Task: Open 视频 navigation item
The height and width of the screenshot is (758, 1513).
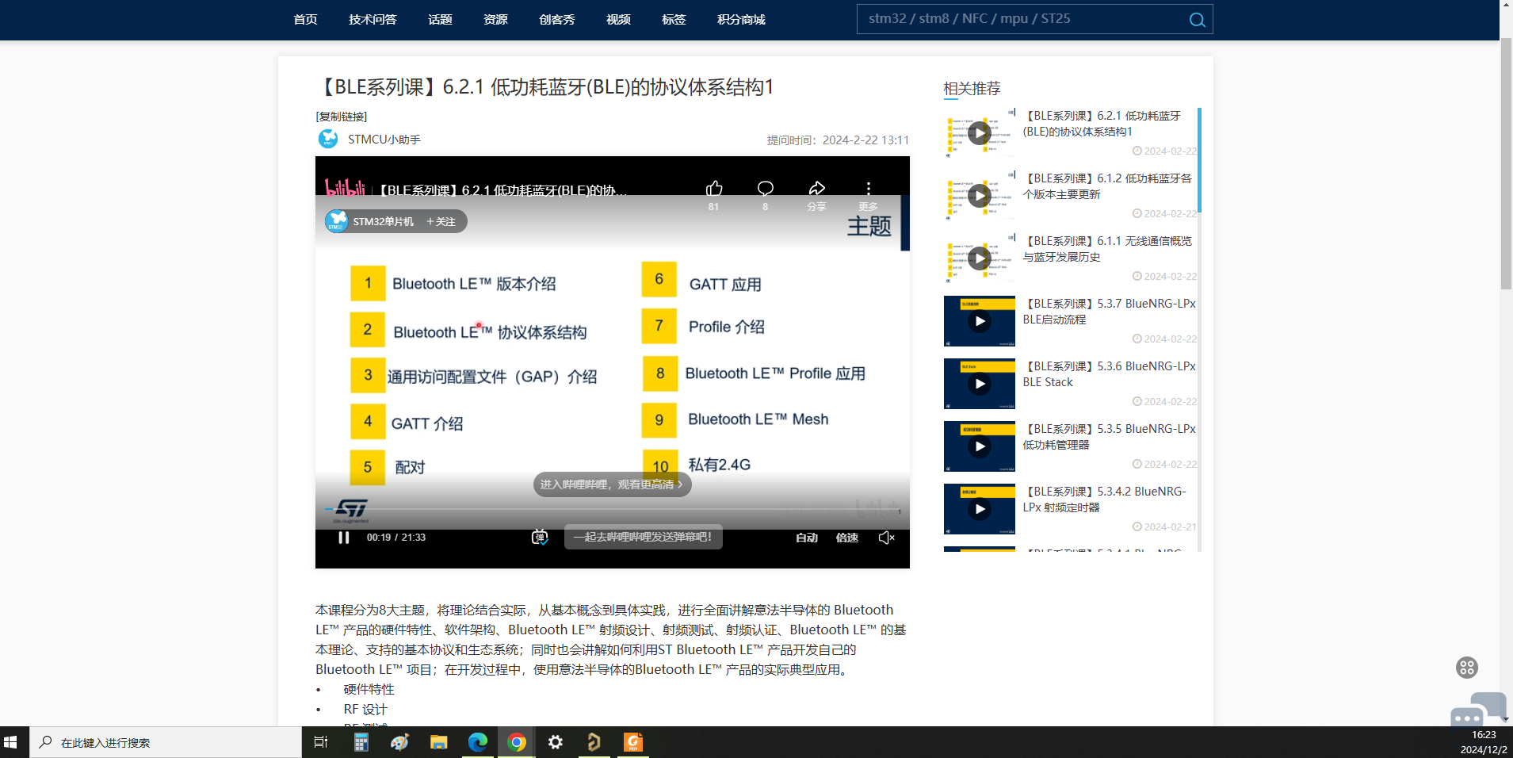Action: pyautogui.click(x=618, y=20)
